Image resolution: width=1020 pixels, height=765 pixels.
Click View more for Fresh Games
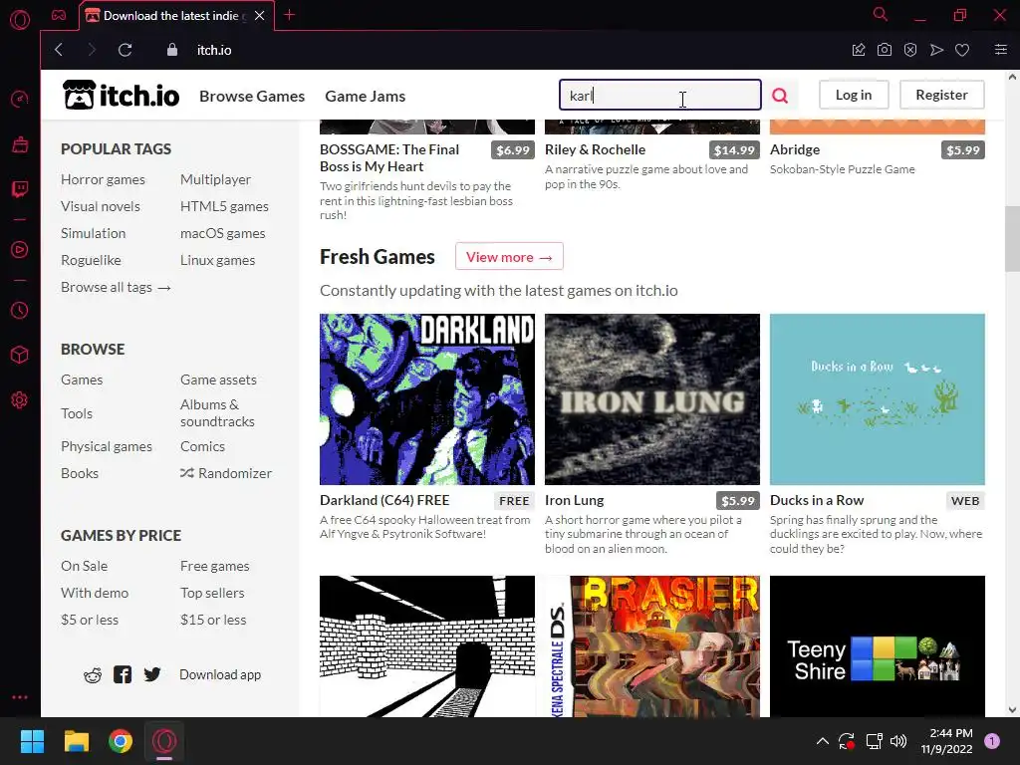pyautogui.click(x=509, y=256)
